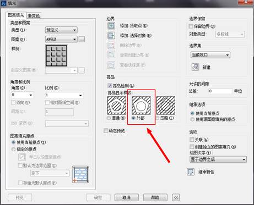Open 绘图次序 dropdown 置于边界之后
Viewport: 254px width, 205px height.
218,159
